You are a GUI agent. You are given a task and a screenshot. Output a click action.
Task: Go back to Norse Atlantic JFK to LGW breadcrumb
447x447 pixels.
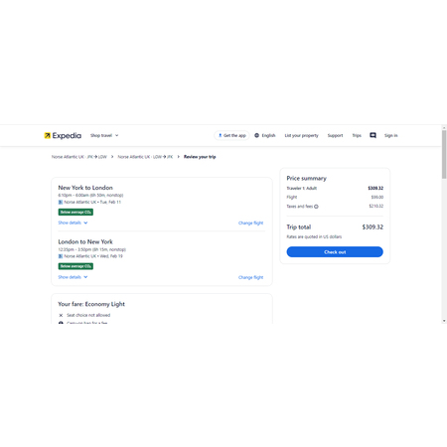coord(79,157)
